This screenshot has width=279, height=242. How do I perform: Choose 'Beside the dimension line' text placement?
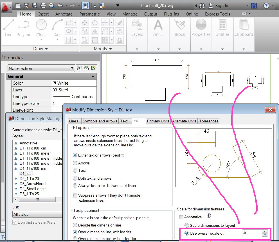(75, 225)
